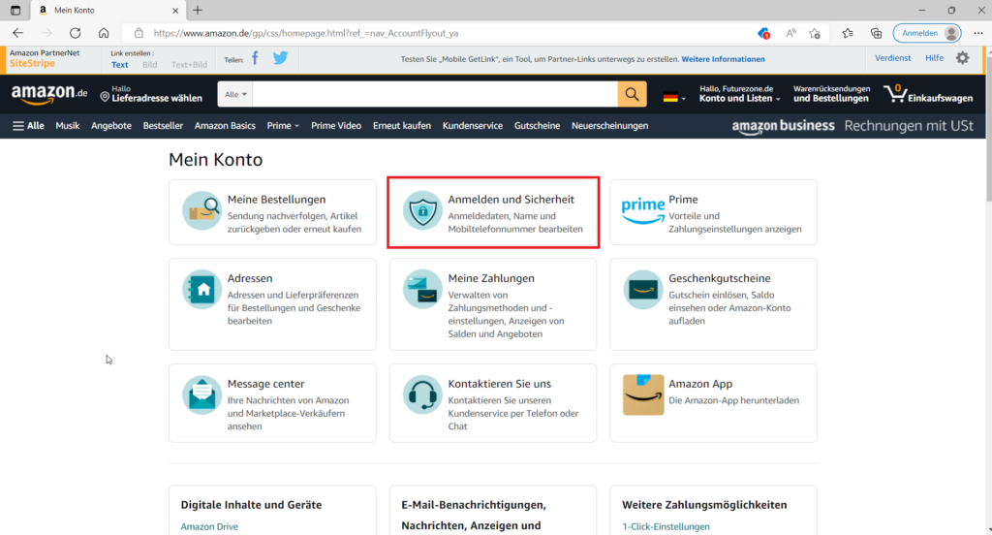Viewport: 992px width, 535px height.
Task: Expand Konto und Listen menu
Action: [739, 94]
